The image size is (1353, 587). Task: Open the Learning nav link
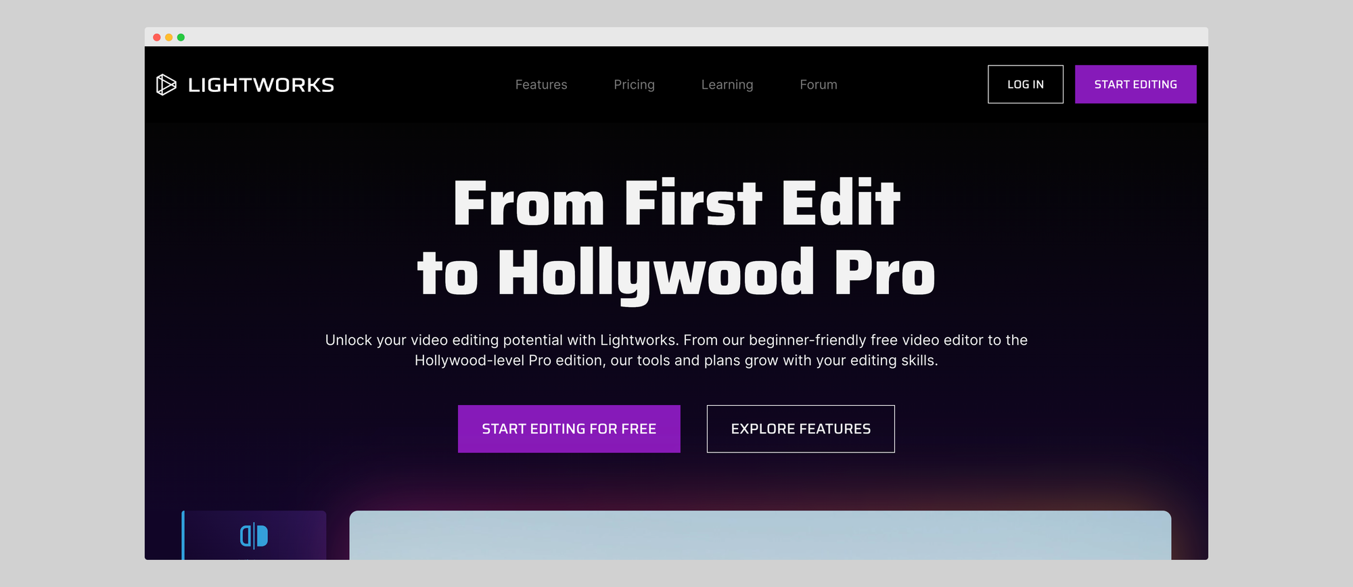[x=727, y=85]
